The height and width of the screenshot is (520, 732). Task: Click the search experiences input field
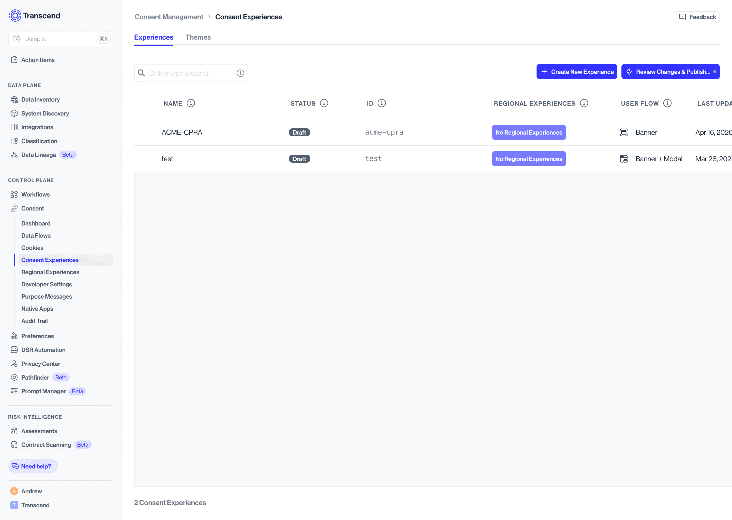[x=191, y=73]
